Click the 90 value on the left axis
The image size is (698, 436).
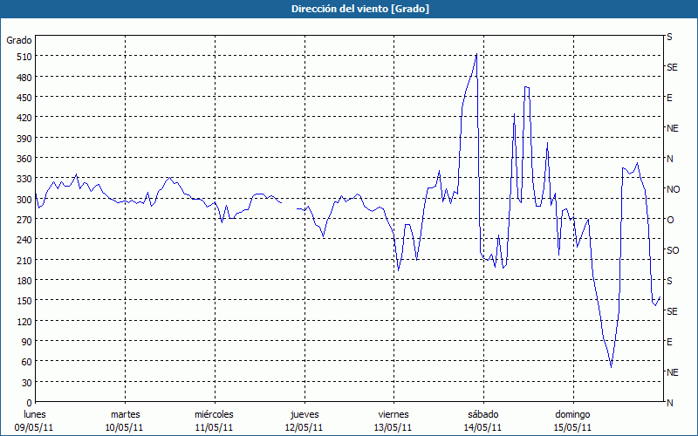(27, 342)
